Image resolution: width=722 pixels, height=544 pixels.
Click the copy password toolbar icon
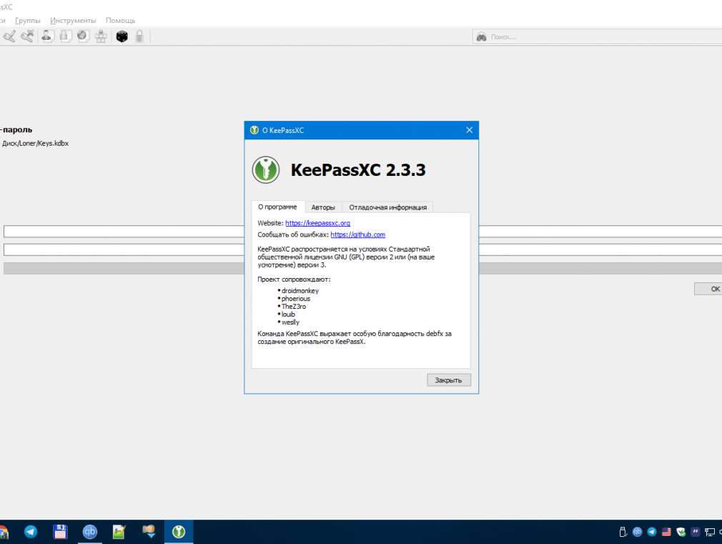click(65, 36)
